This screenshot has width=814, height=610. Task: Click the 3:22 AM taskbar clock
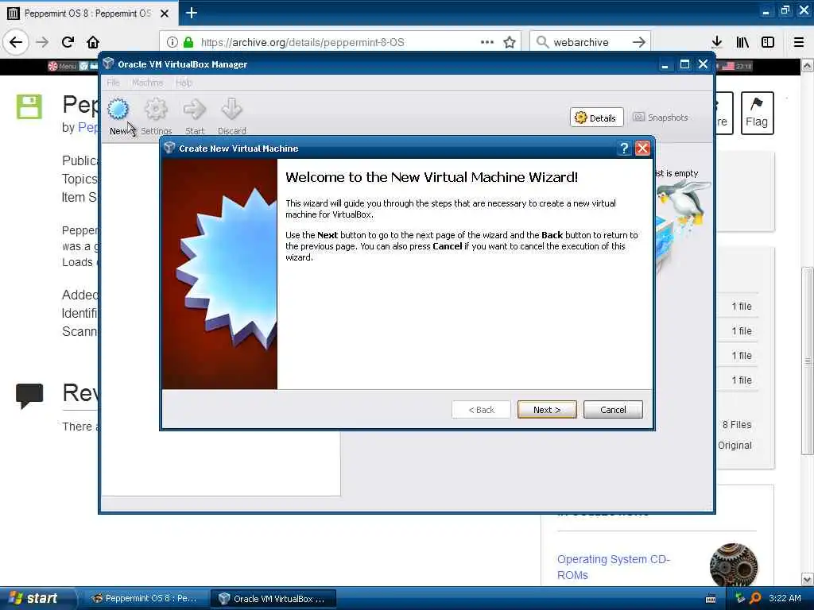[785, 598]
